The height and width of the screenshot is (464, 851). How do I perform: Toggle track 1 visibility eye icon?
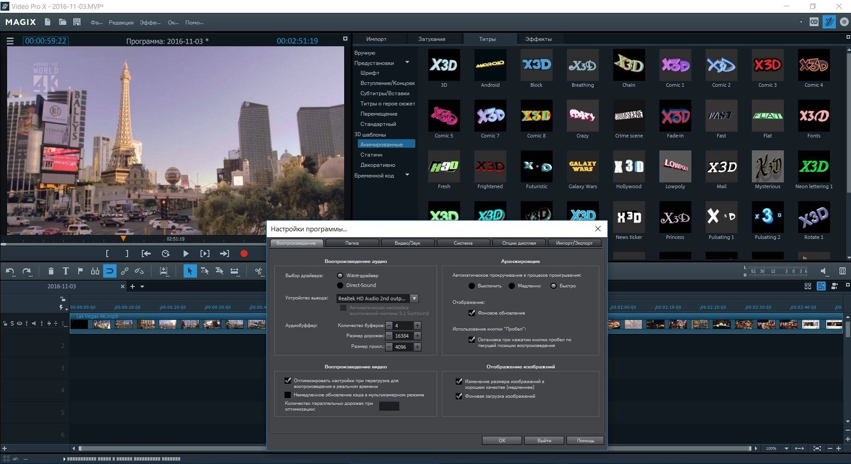pos(19,323)
